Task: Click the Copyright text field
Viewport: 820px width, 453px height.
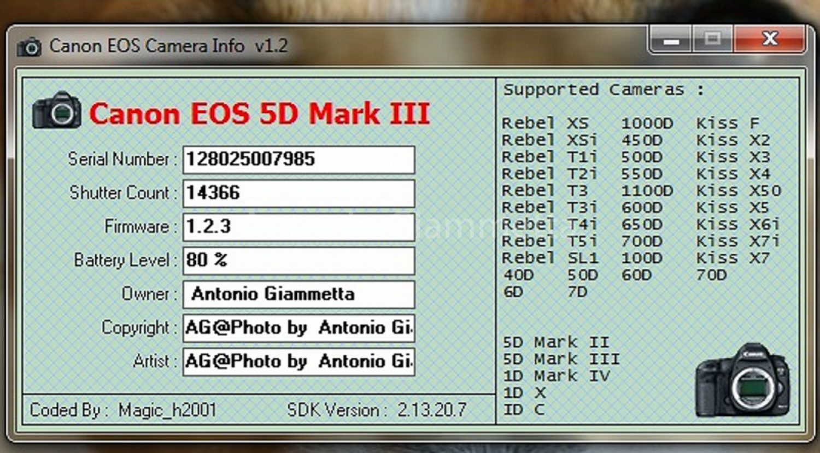Action: (x=298, y=328)
